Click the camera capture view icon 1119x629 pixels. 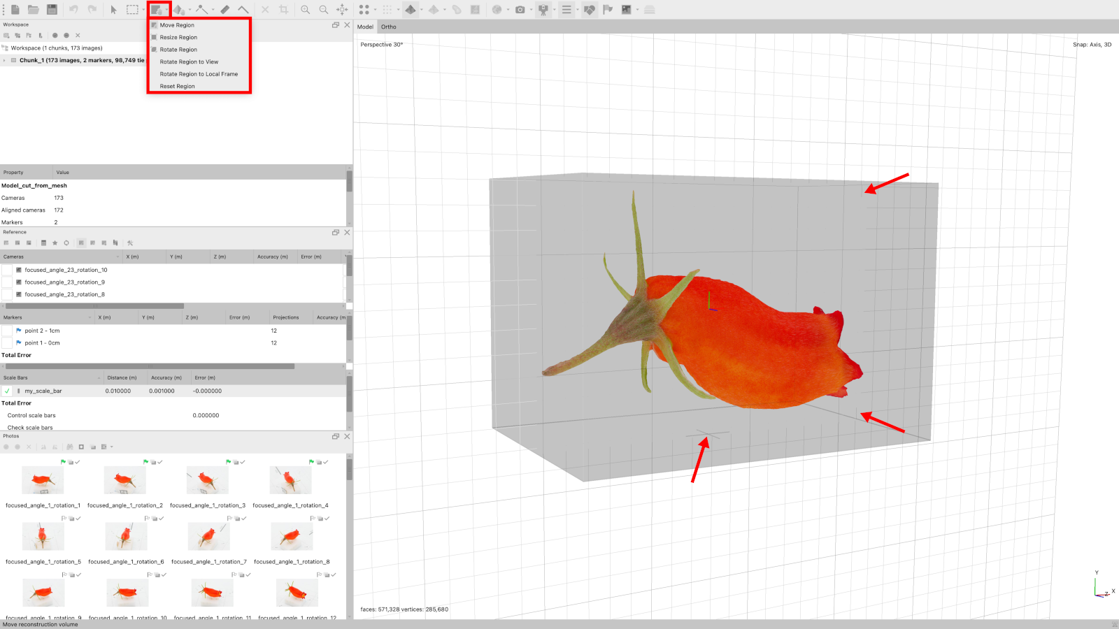pyautogui.click(x=520, y=10)
